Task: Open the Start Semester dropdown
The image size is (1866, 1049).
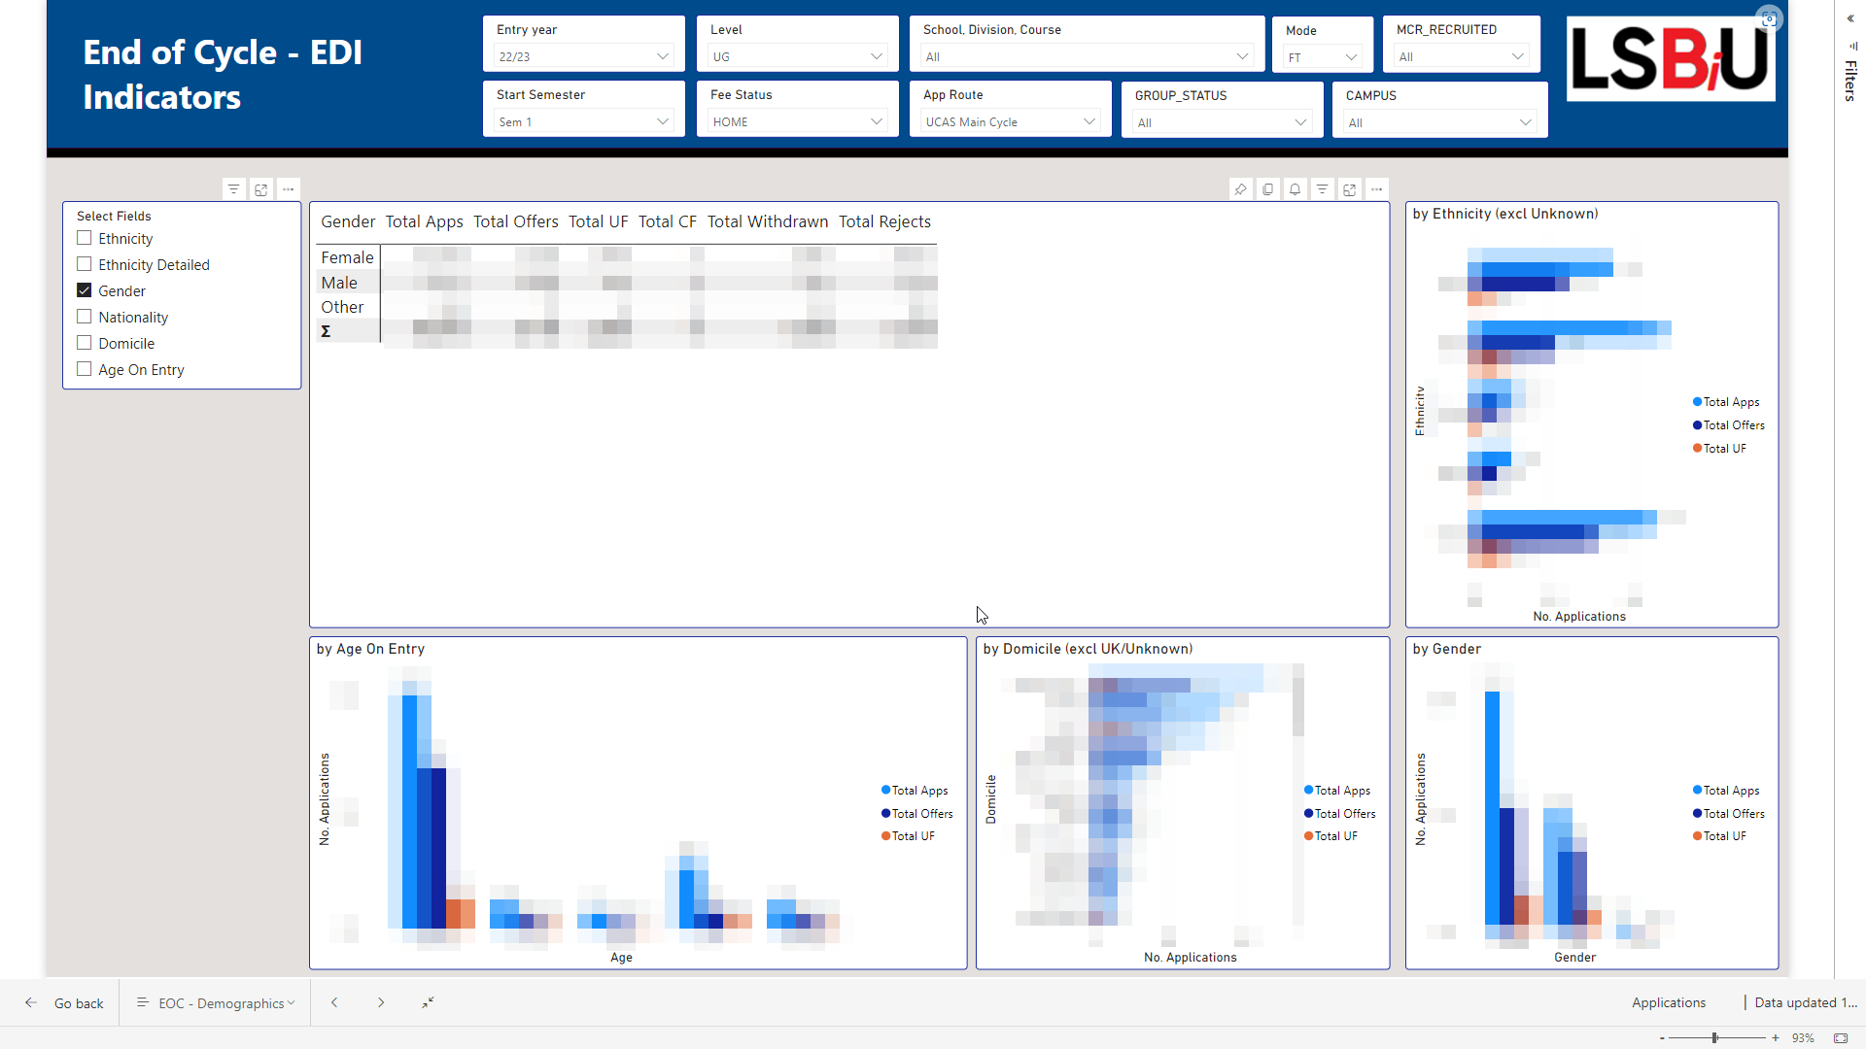Action: coord(583,121)
